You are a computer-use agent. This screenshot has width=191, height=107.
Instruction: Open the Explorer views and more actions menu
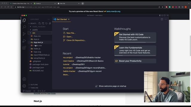49,19
